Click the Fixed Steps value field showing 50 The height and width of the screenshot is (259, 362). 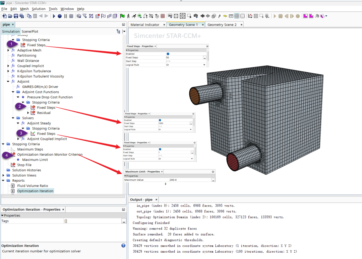[184, 58]
